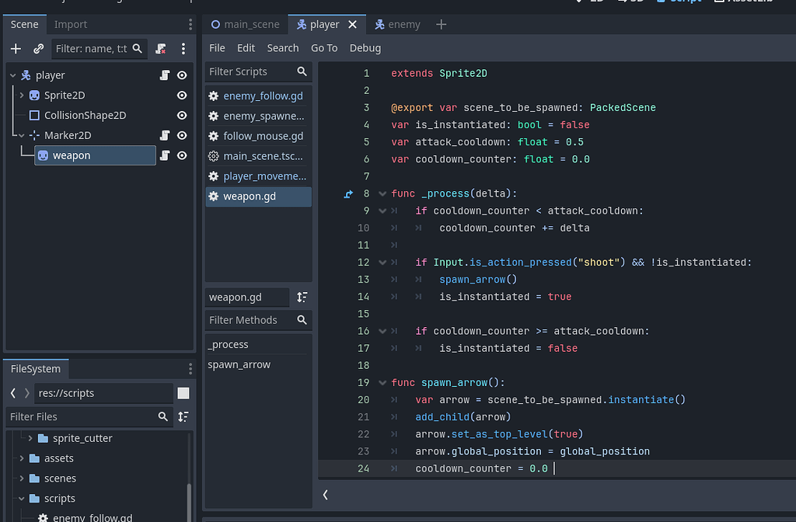This screenshot has height=522, width=796.
Task: Hide the CollisionShape2D node
Action: [x=181, y=115]
